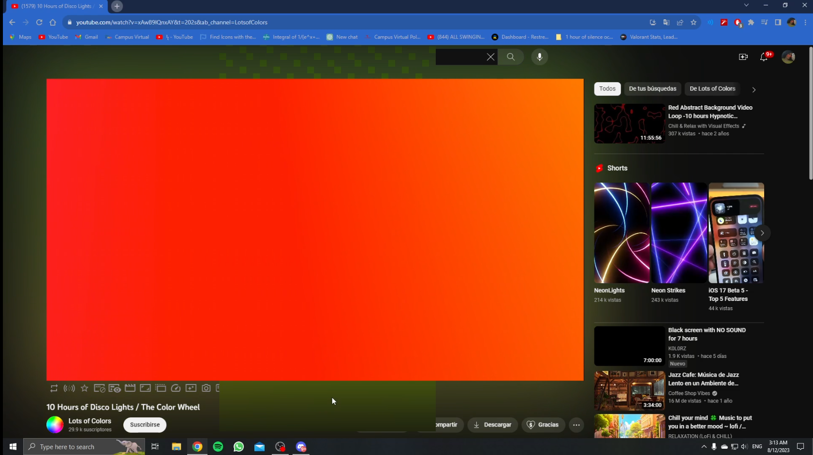
Task: Click the Lots of Colors channel avatar
Action: (x=55, y=425)
